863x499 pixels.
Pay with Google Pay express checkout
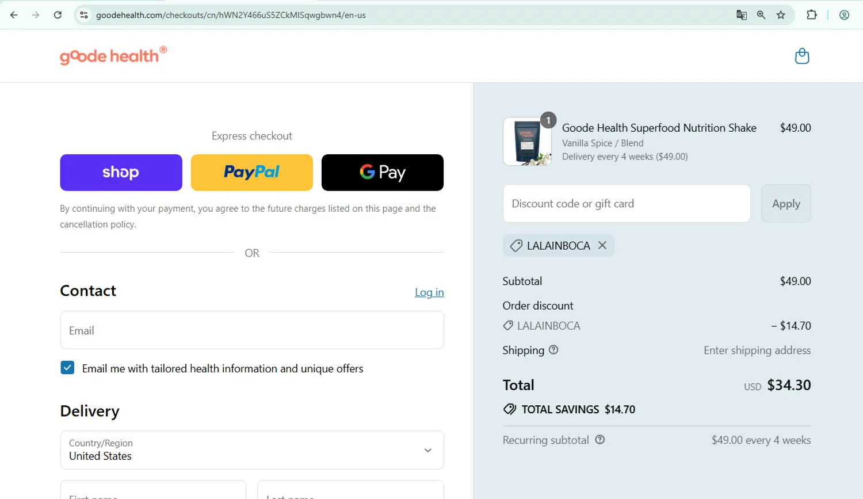pyautogui.click(x=383, y=173)
